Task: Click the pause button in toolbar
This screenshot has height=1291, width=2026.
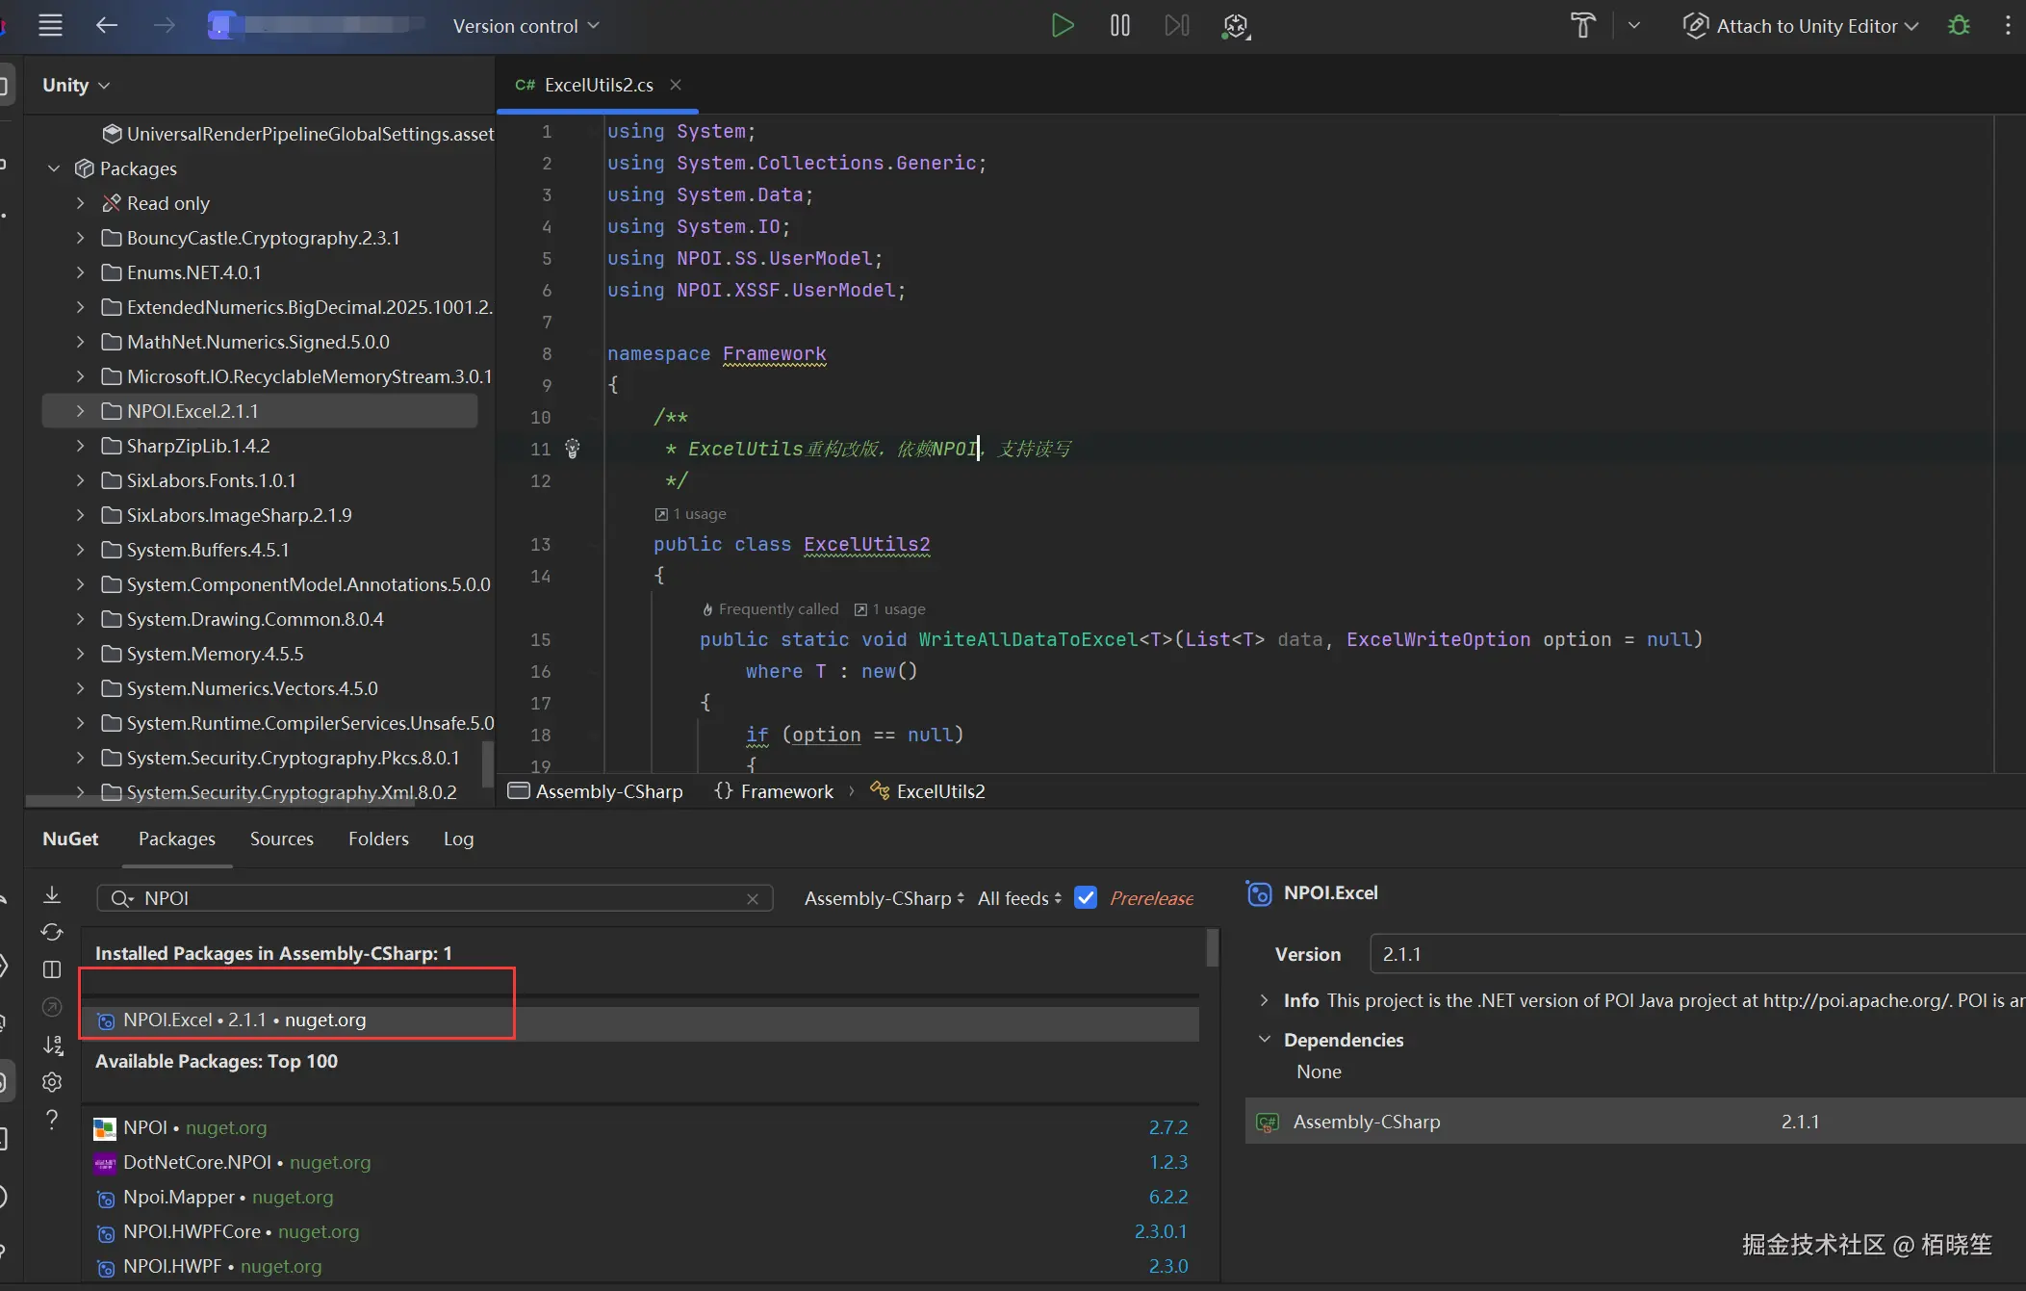Action: [1120, 26]
